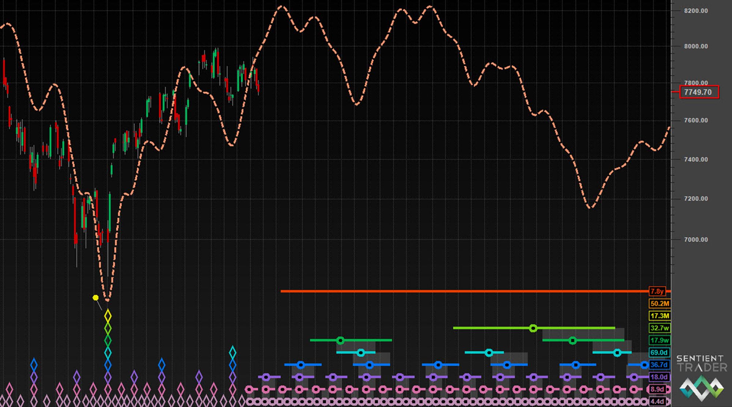
Task: Click the Sentient Trader logo
Action: [x=701, y=378]
